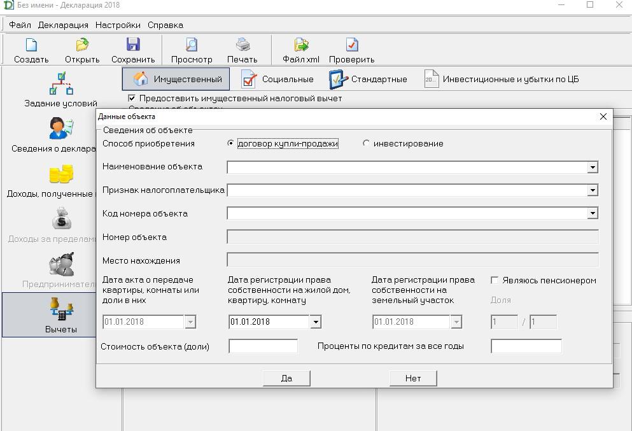
Task: Close the Данные объекта dialog
Action: (x=603, y=117)
